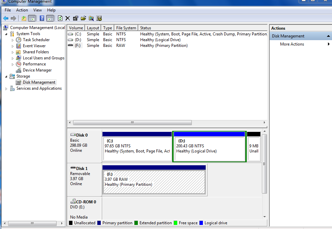This screenshot has height=229, width=332.
Task: Expand Local Users and Groups node
Action: click(x=12, y=58)
